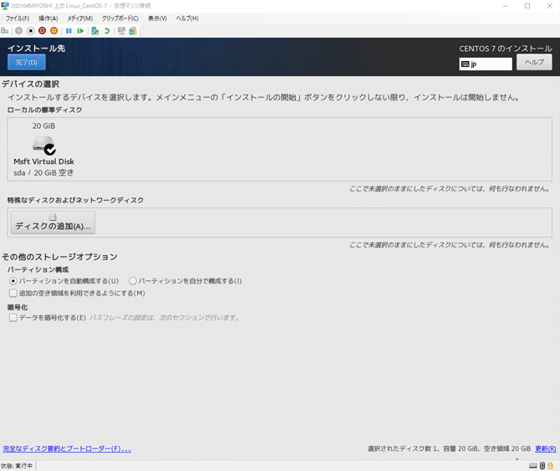Enable the encrypt data checkbox

13,317
